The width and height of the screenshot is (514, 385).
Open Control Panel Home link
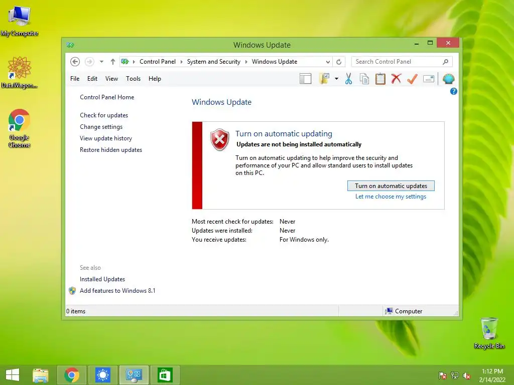coord(107,97)
